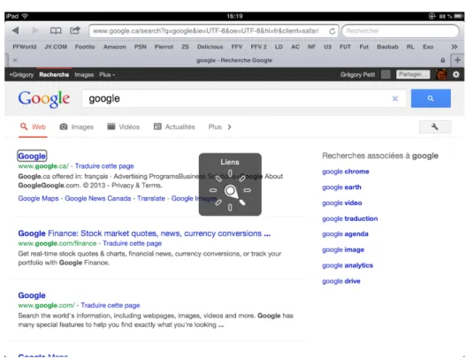Screen dimensions: 466x359
Task: Open the Google Finance result link
Action: 144,233
